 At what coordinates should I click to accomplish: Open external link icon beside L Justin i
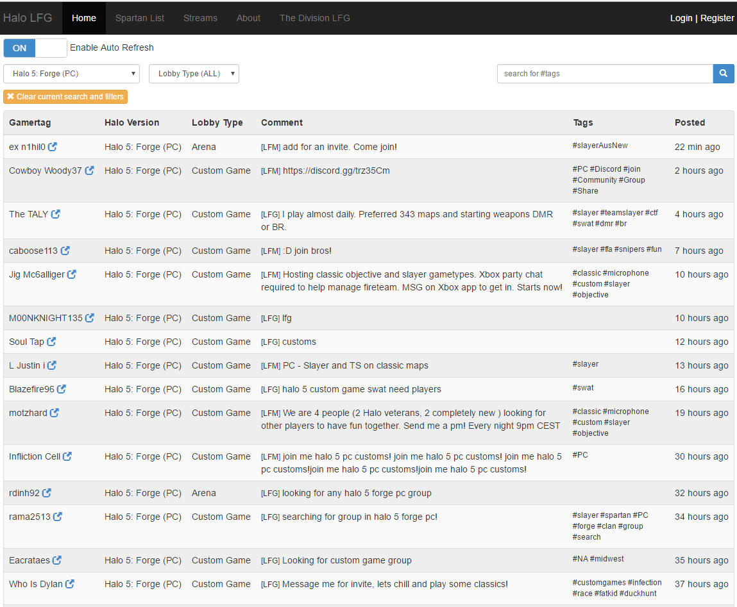(52, 365)
